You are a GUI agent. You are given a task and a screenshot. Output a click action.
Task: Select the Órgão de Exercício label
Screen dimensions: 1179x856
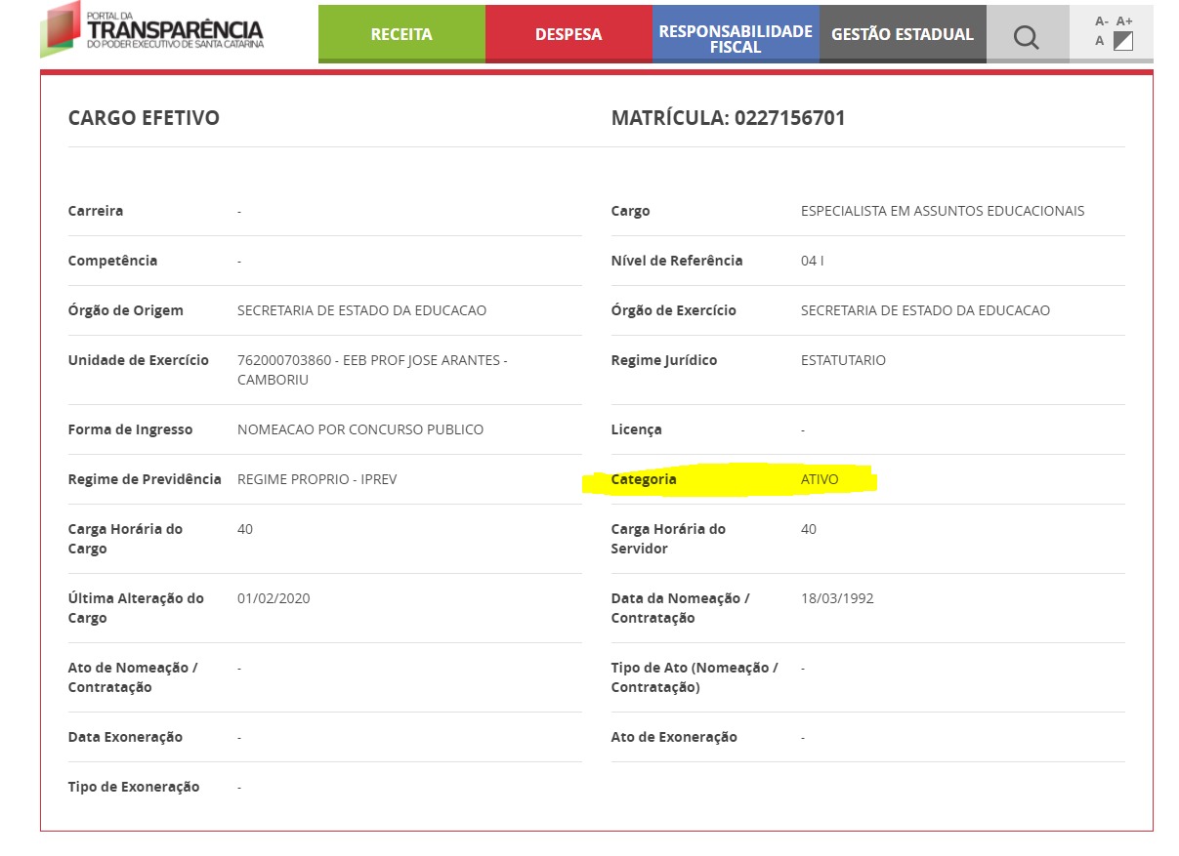click(x=674, y=310)
